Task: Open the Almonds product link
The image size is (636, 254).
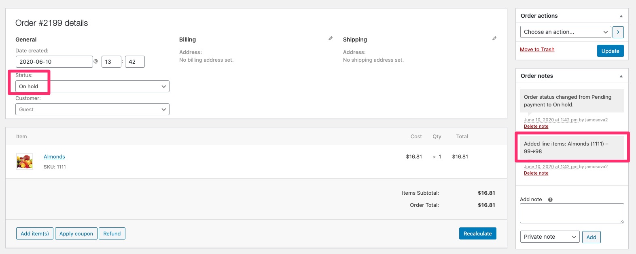Action: [54, 156]
